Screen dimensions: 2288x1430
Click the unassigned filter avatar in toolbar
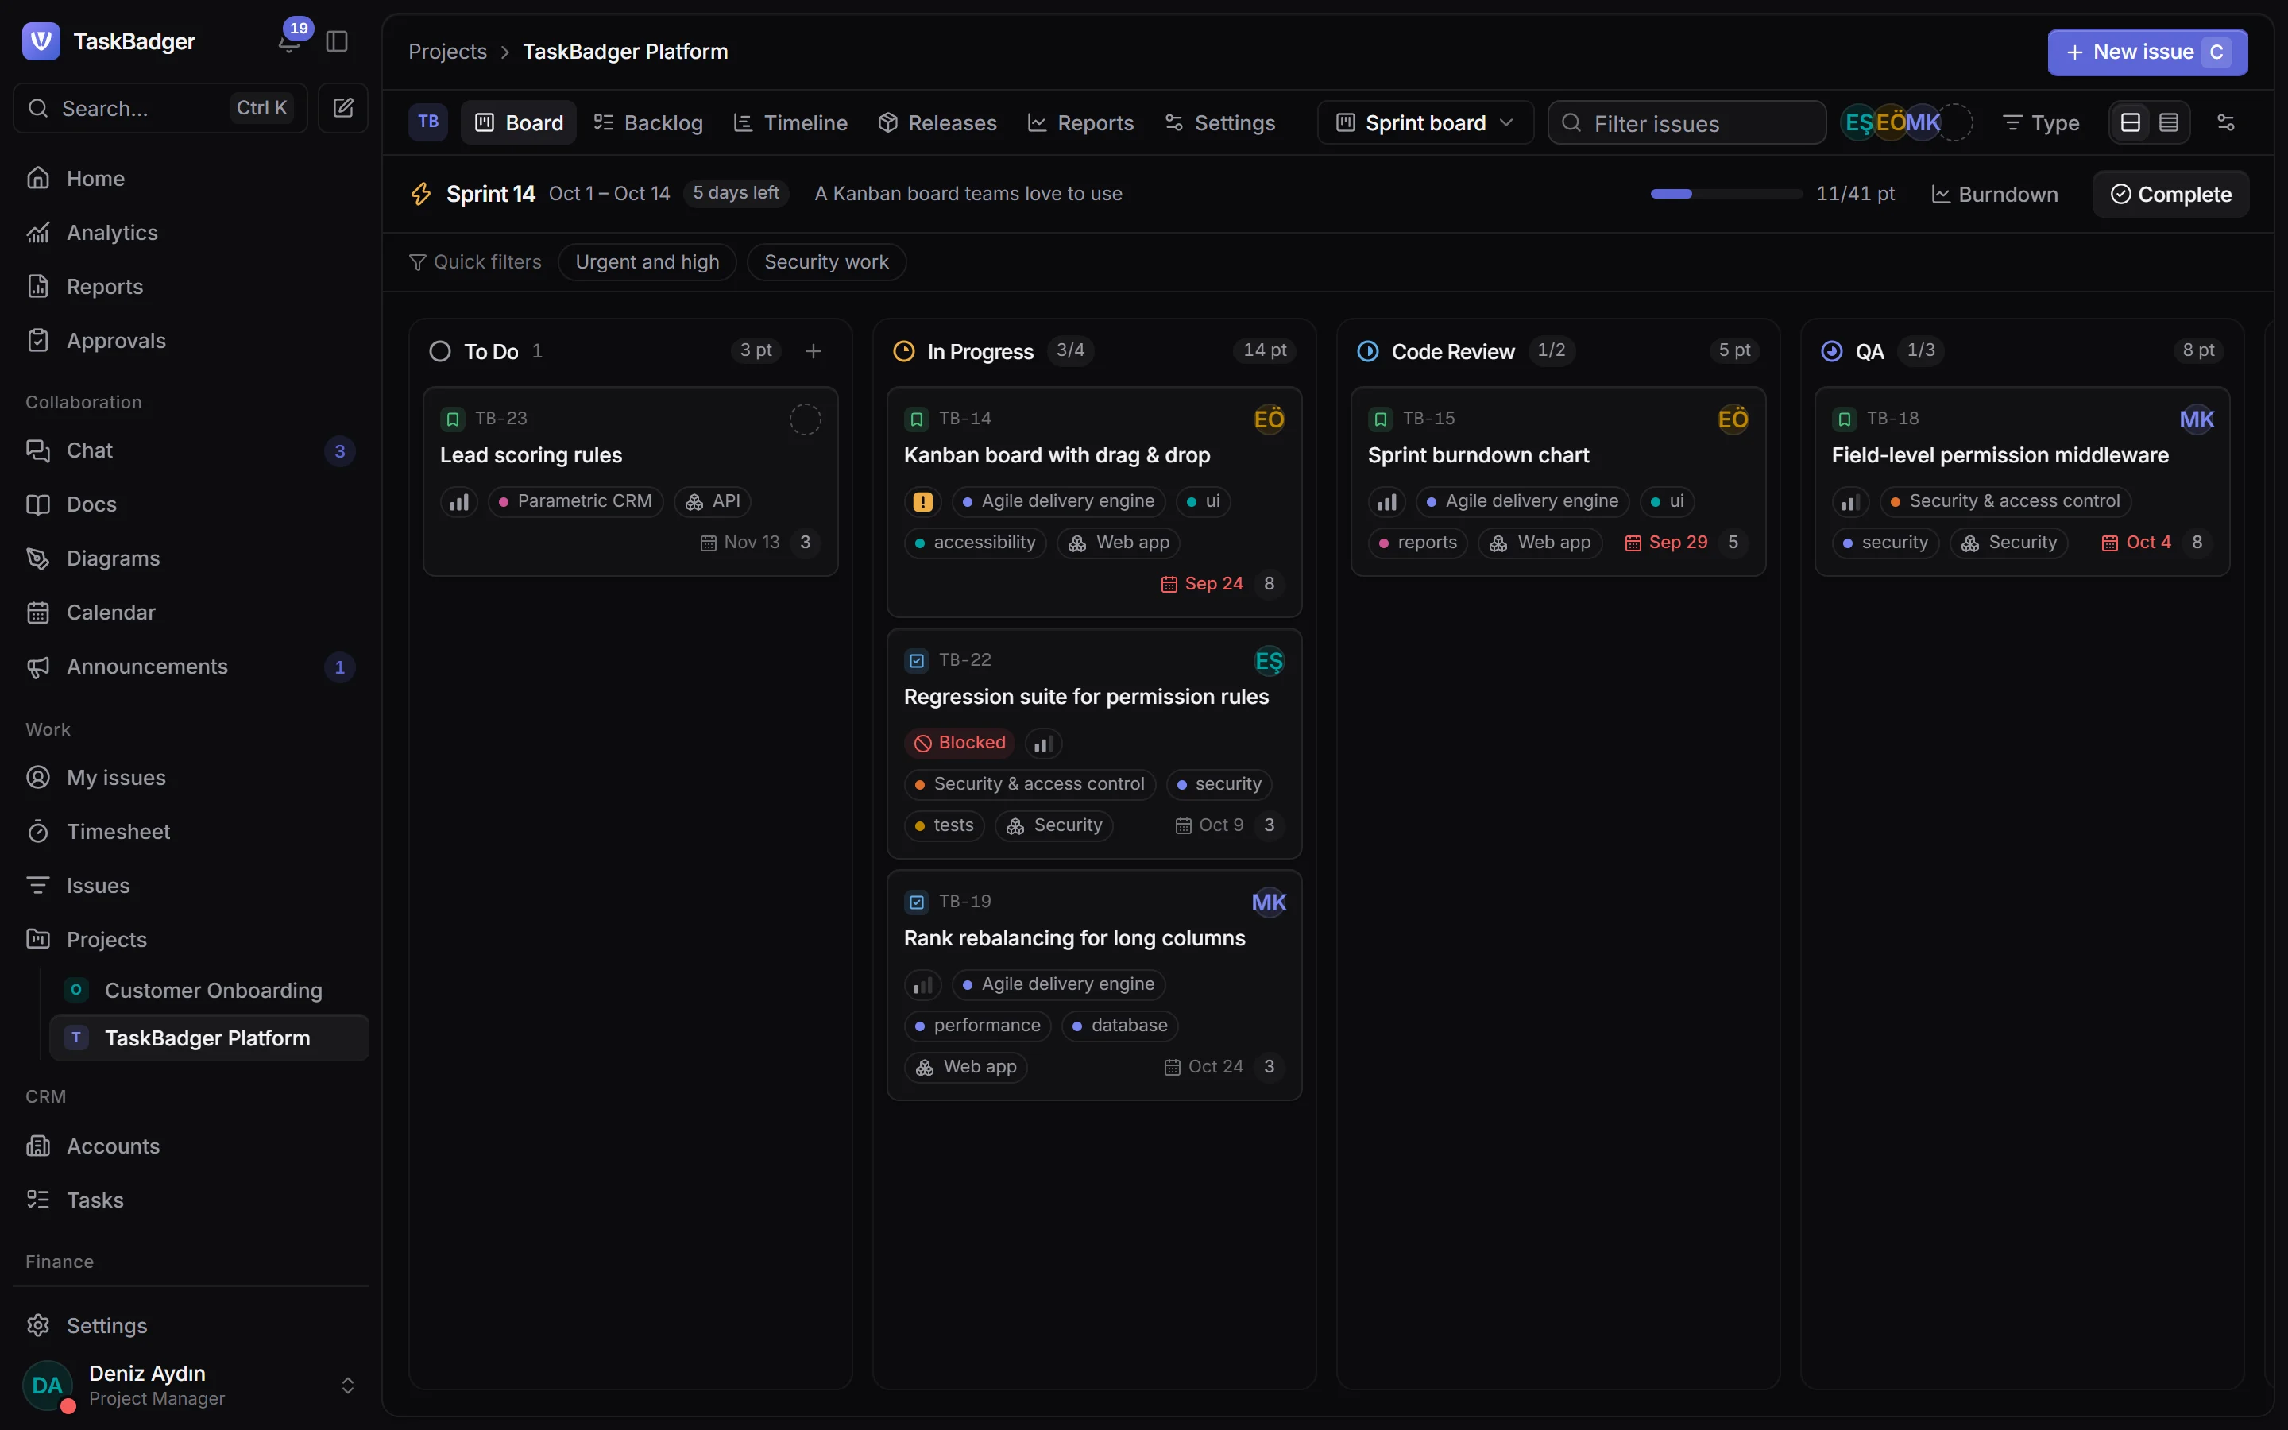point(1956,123)
